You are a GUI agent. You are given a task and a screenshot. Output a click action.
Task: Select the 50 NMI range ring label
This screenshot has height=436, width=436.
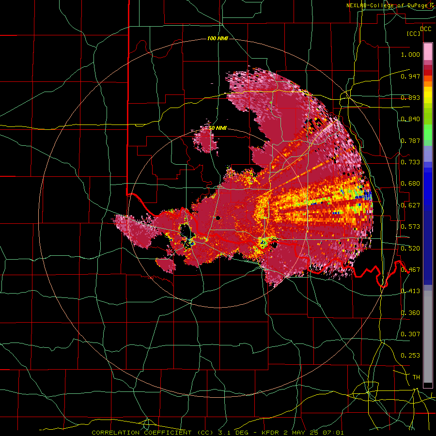click(x=218, y=128)
